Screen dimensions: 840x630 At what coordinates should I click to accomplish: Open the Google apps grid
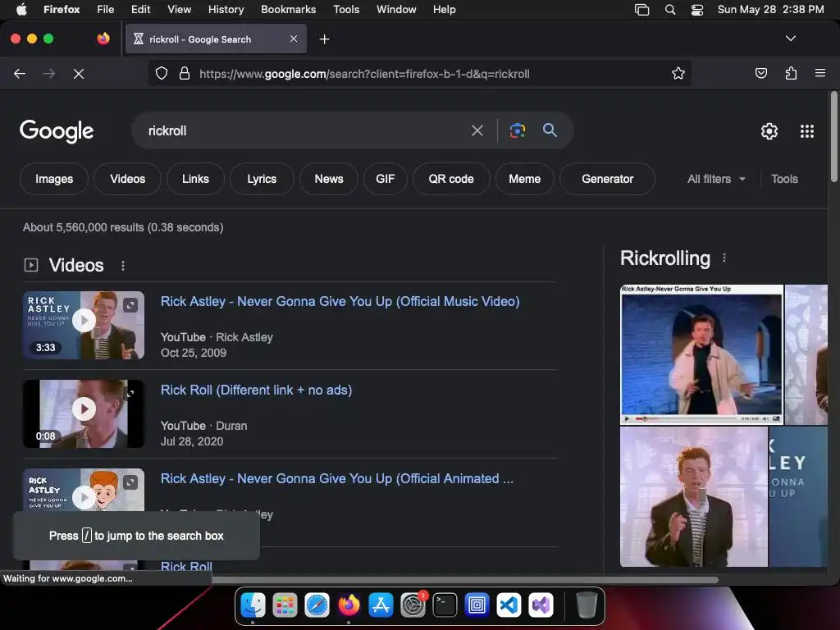(x=807, y=131)
